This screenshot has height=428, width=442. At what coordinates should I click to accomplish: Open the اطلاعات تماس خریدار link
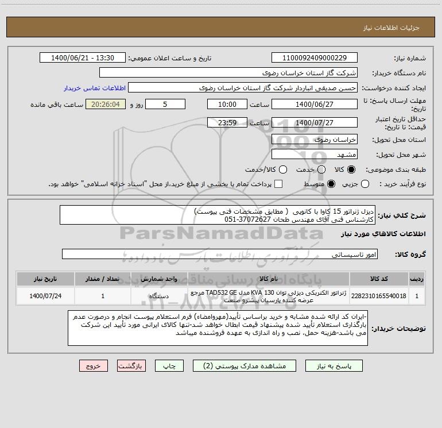tap(95, 88)
